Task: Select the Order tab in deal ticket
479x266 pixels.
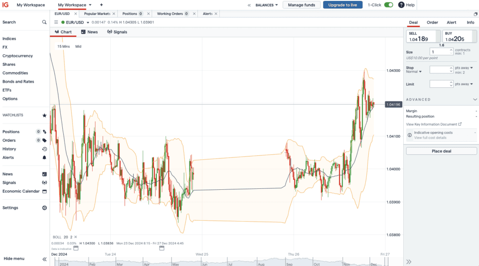Action: coord(432,22)
